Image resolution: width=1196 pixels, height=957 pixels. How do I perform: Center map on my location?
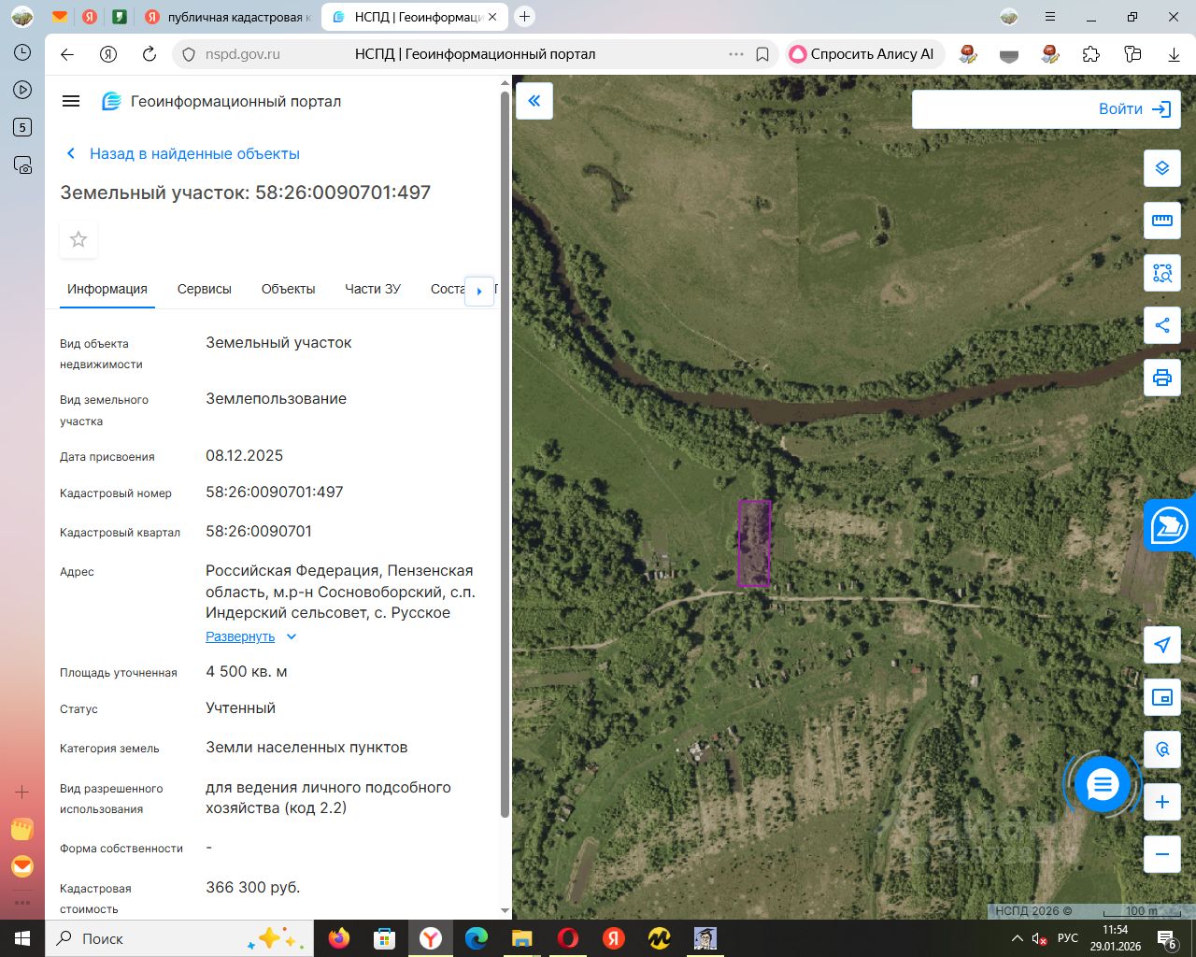tap(1162, 645)
